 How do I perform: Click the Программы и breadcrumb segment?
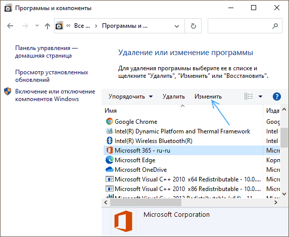[125, 26]
